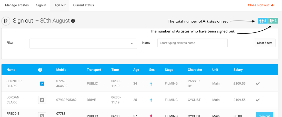
Task: Untick Jennifer Clark's blue checkbox
Action: click(x=42, y=84)
